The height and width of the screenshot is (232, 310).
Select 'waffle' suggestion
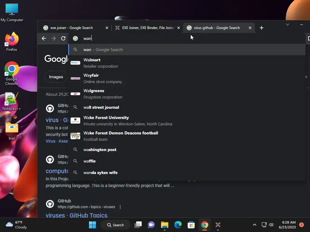(187, 161)
